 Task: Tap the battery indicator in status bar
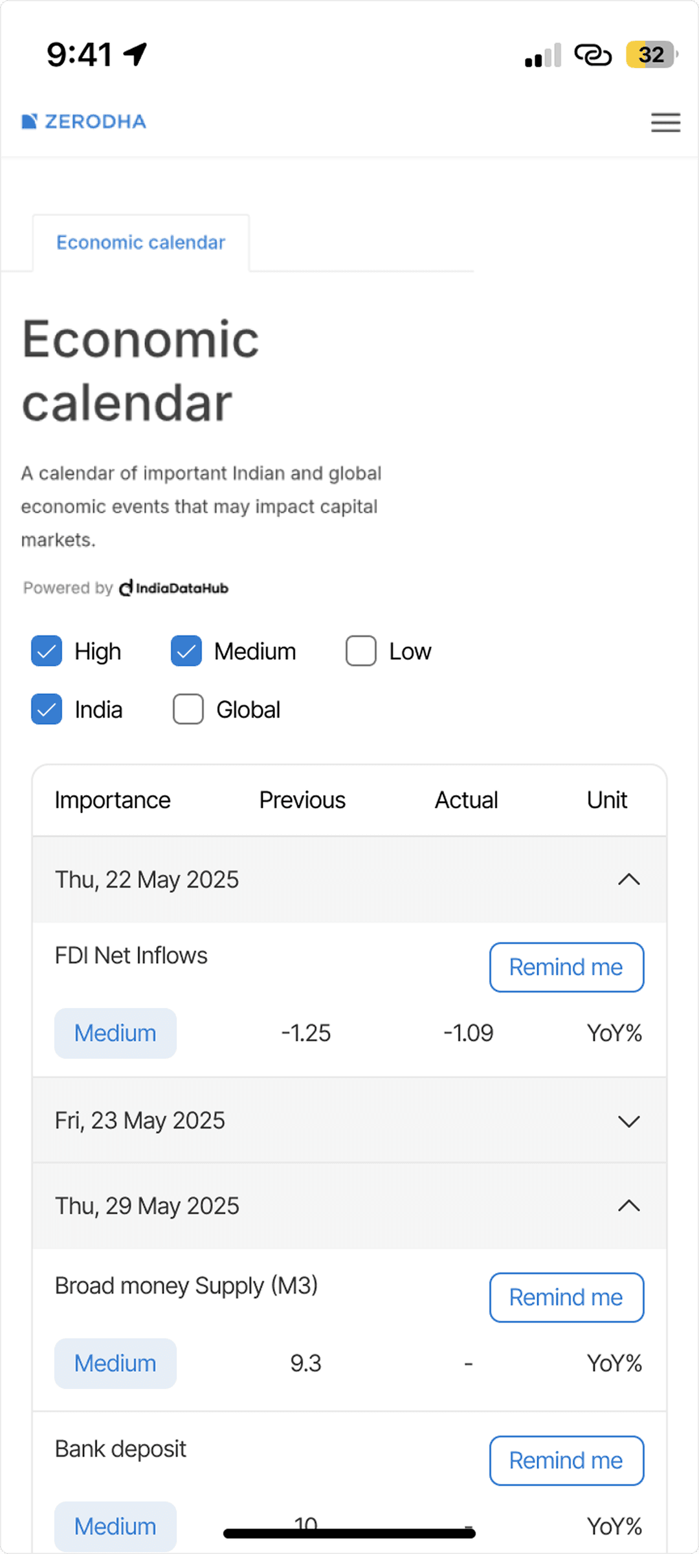[x=651, y=55]
